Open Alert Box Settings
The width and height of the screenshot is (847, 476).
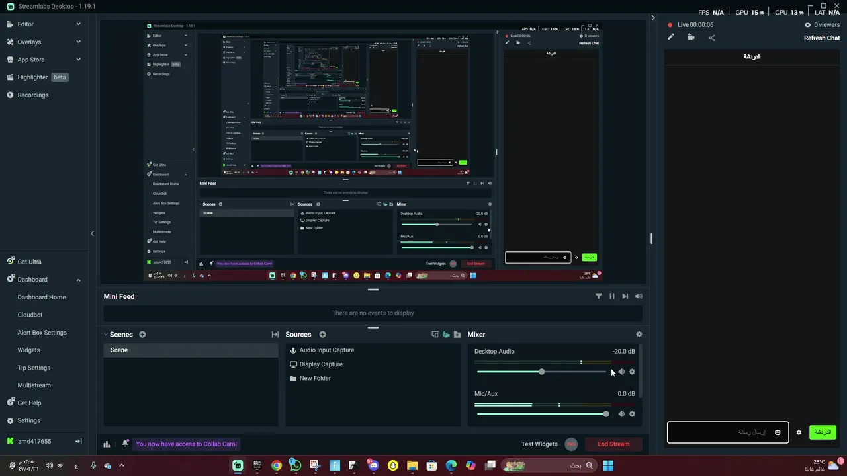click(x=42, y=333)
